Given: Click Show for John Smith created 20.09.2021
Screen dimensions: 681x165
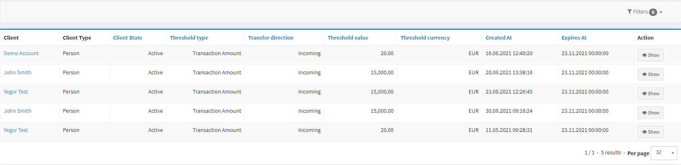Looking at the screenshot, I should [650, 74].
